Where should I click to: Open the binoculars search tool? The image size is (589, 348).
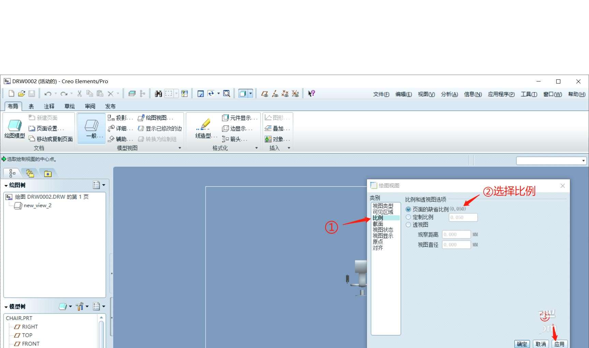158,93
